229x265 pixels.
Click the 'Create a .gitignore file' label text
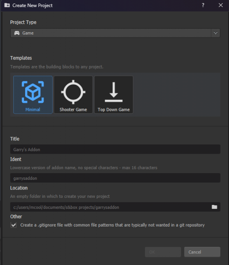click(112, 225)
